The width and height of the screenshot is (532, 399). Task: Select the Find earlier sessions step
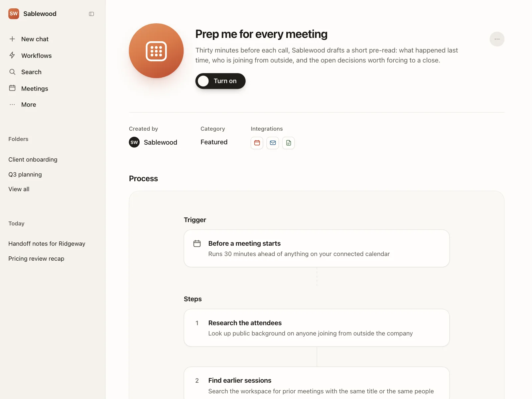coord(317,383)
